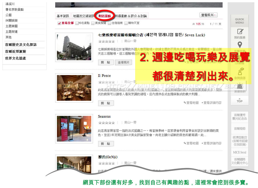The height and width of the screenshot is (188, 258).
Task: View the 源氏(GeNji) thumbnail
Action: tap(74, 164)
